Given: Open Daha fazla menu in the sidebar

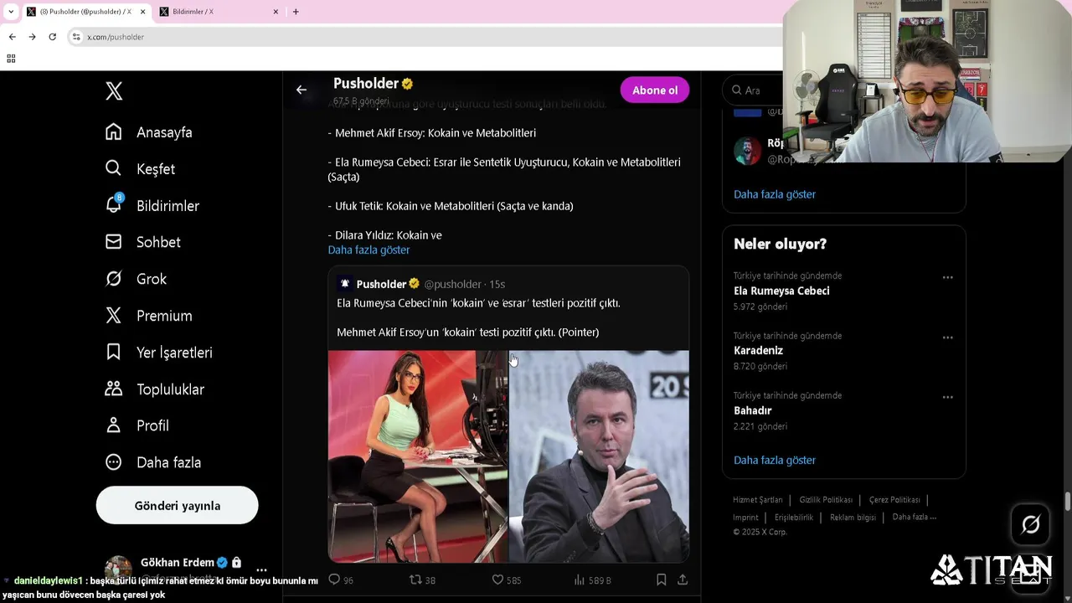Looking at the screenshot, I should (153, 462).
